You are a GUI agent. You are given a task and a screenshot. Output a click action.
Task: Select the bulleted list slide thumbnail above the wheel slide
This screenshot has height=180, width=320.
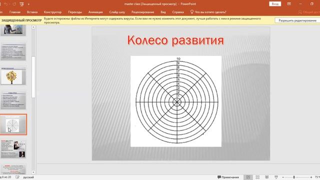coord(13,100)
